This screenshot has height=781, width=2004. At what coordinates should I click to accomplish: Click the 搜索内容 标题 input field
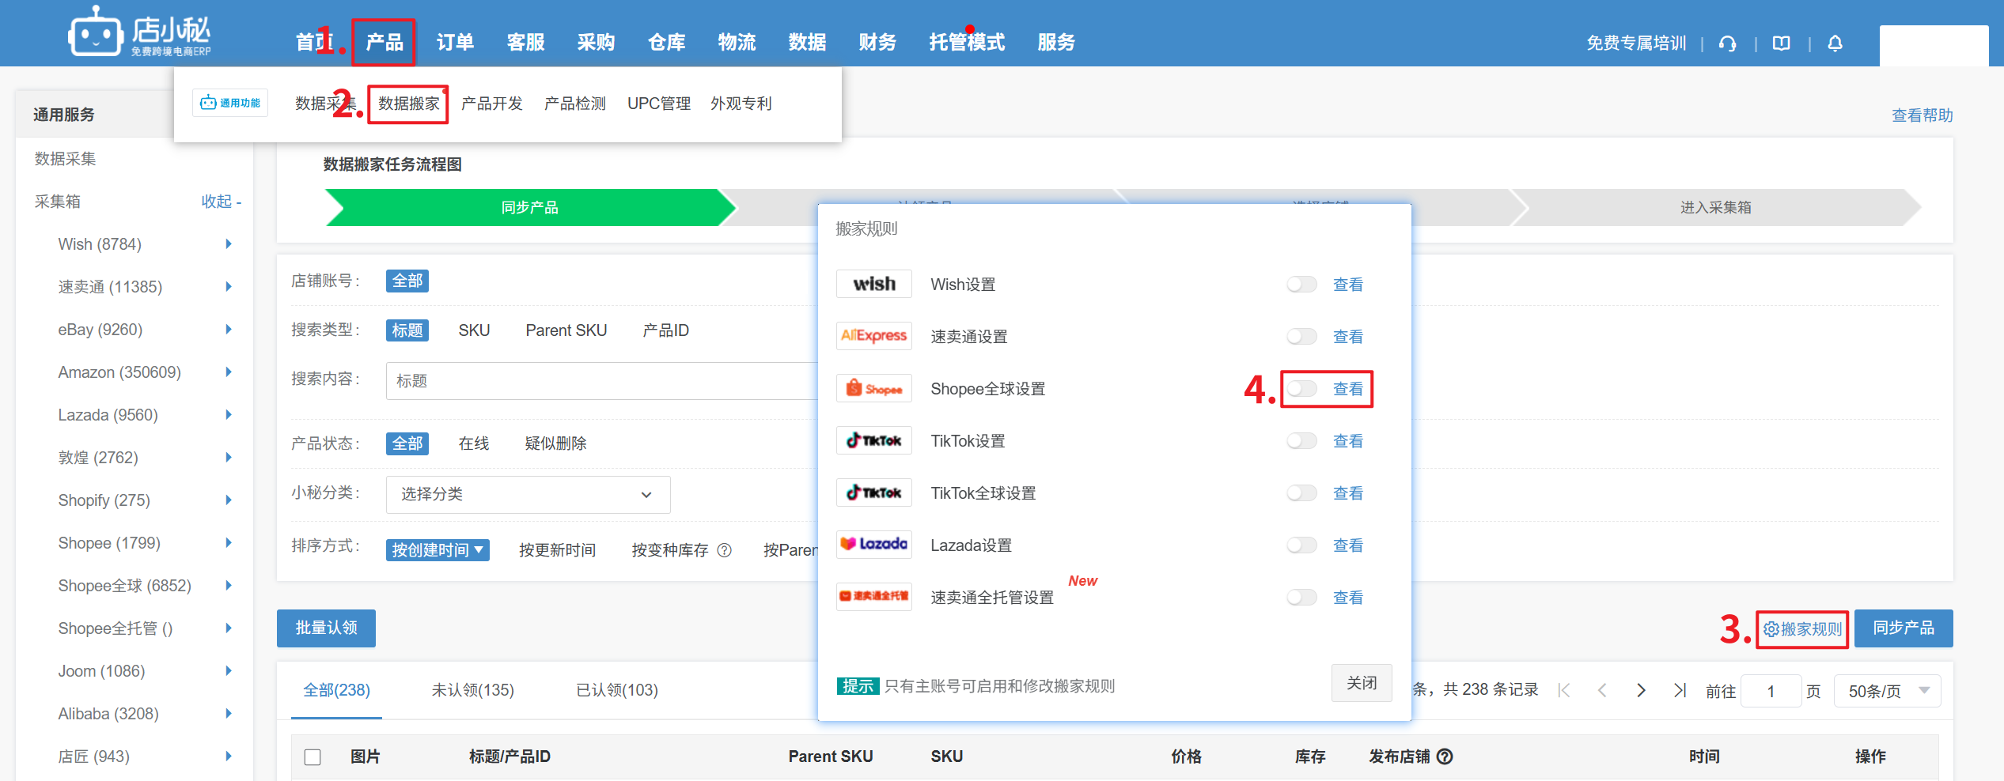pyautogui.click(x=601, y=381)
